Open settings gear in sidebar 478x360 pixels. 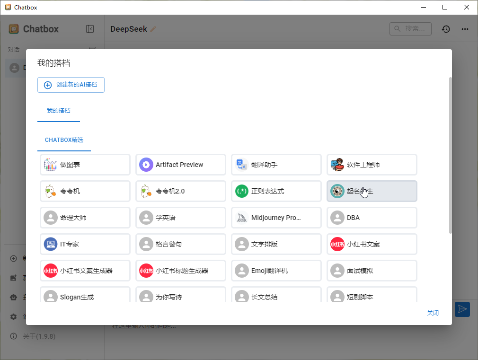point(13,316)
